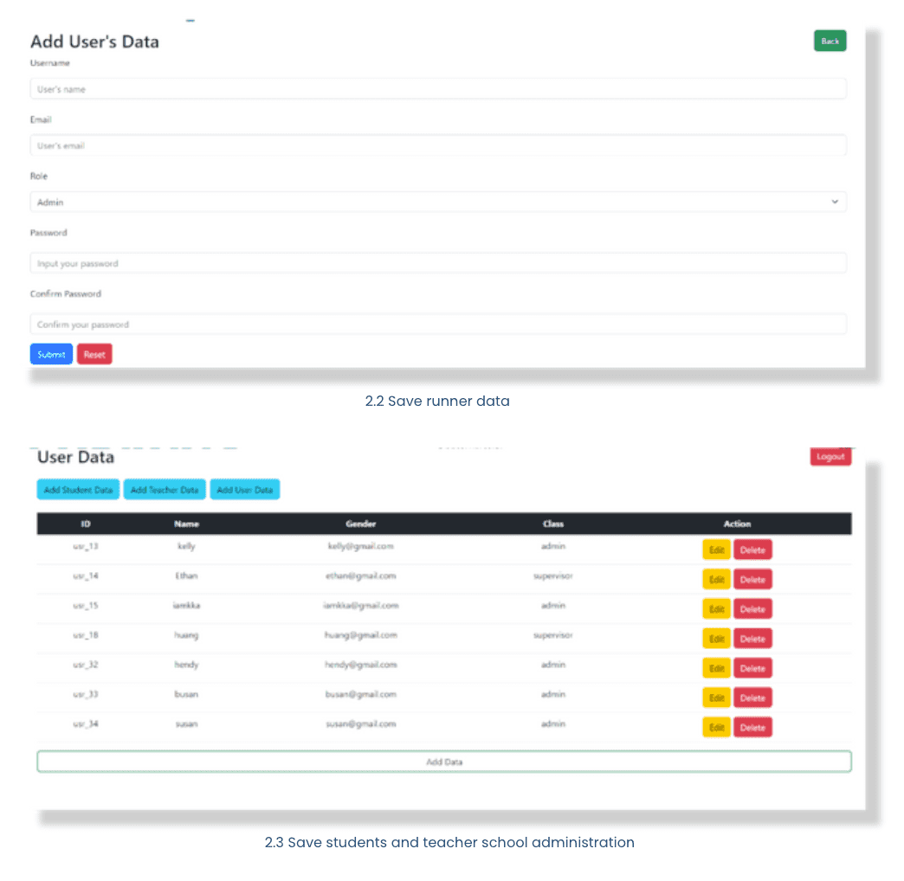
Task: Delete the record for iamkka
Action: tap(752, 608)
